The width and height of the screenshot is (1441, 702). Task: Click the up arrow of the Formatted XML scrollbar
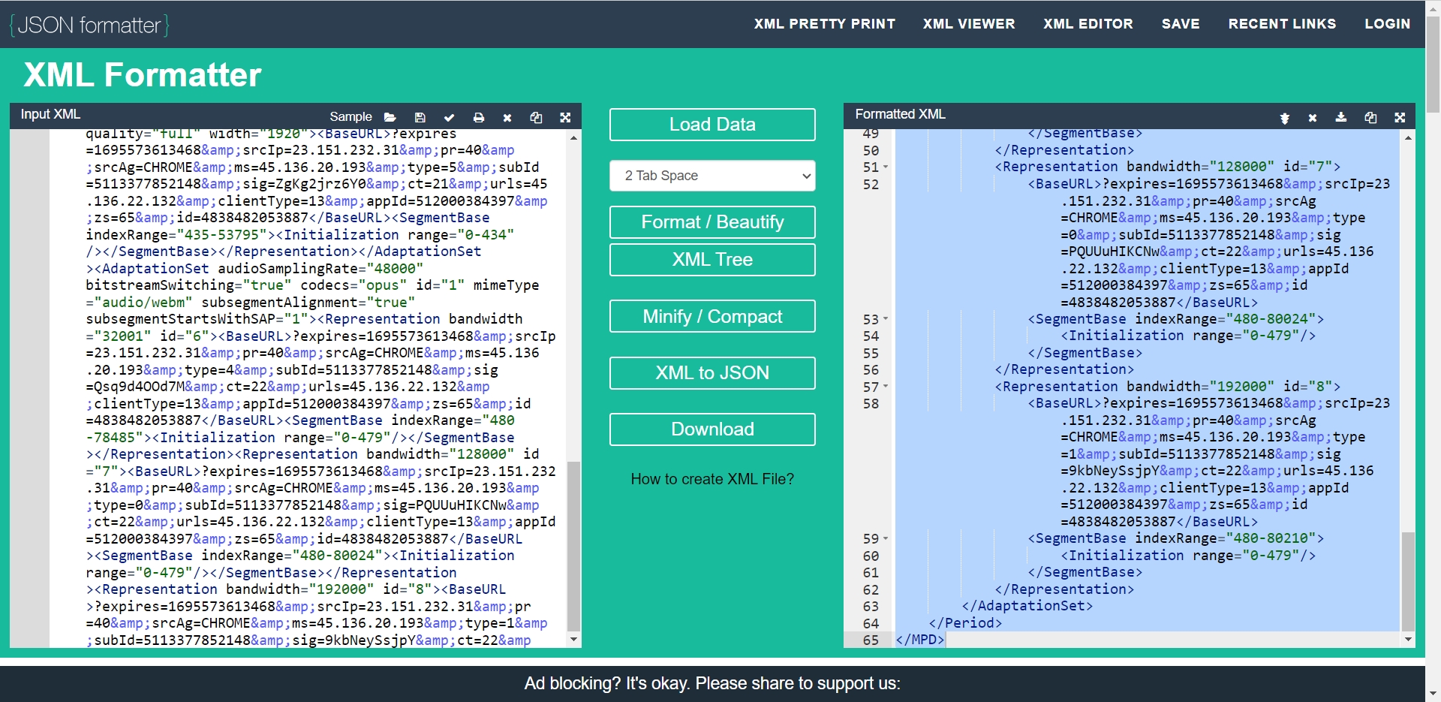point(1408,138)
